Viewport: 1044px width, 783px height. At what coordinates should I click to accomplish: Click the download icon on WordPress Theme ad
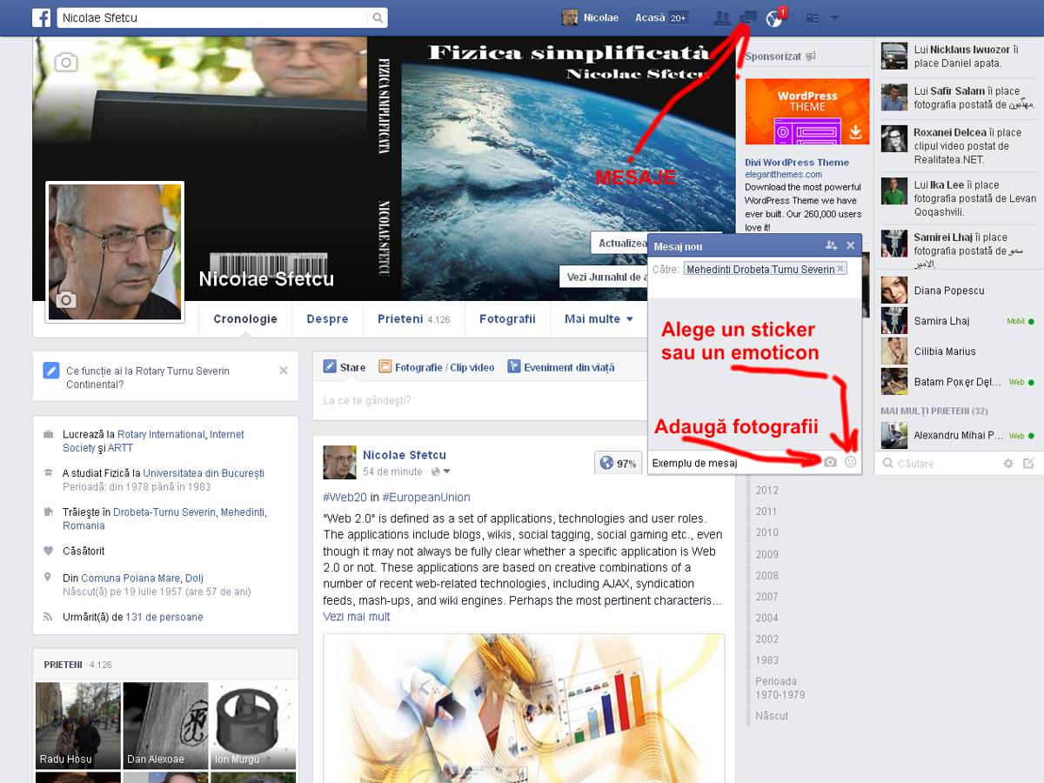(855, 132)
